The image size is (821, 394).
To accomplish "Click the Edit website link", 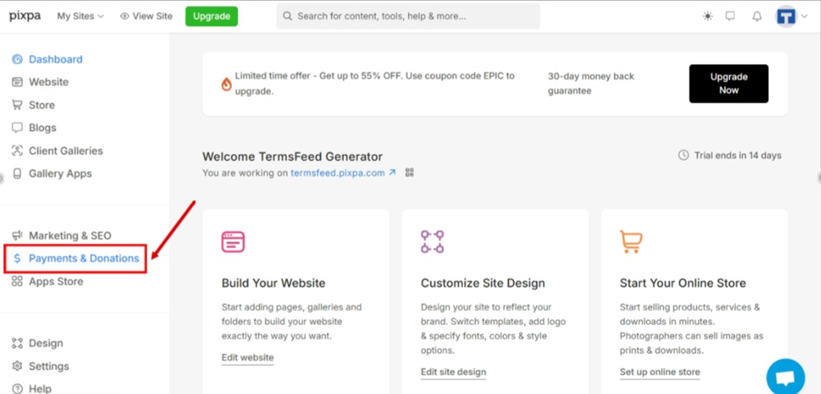I will pos(248,358).
